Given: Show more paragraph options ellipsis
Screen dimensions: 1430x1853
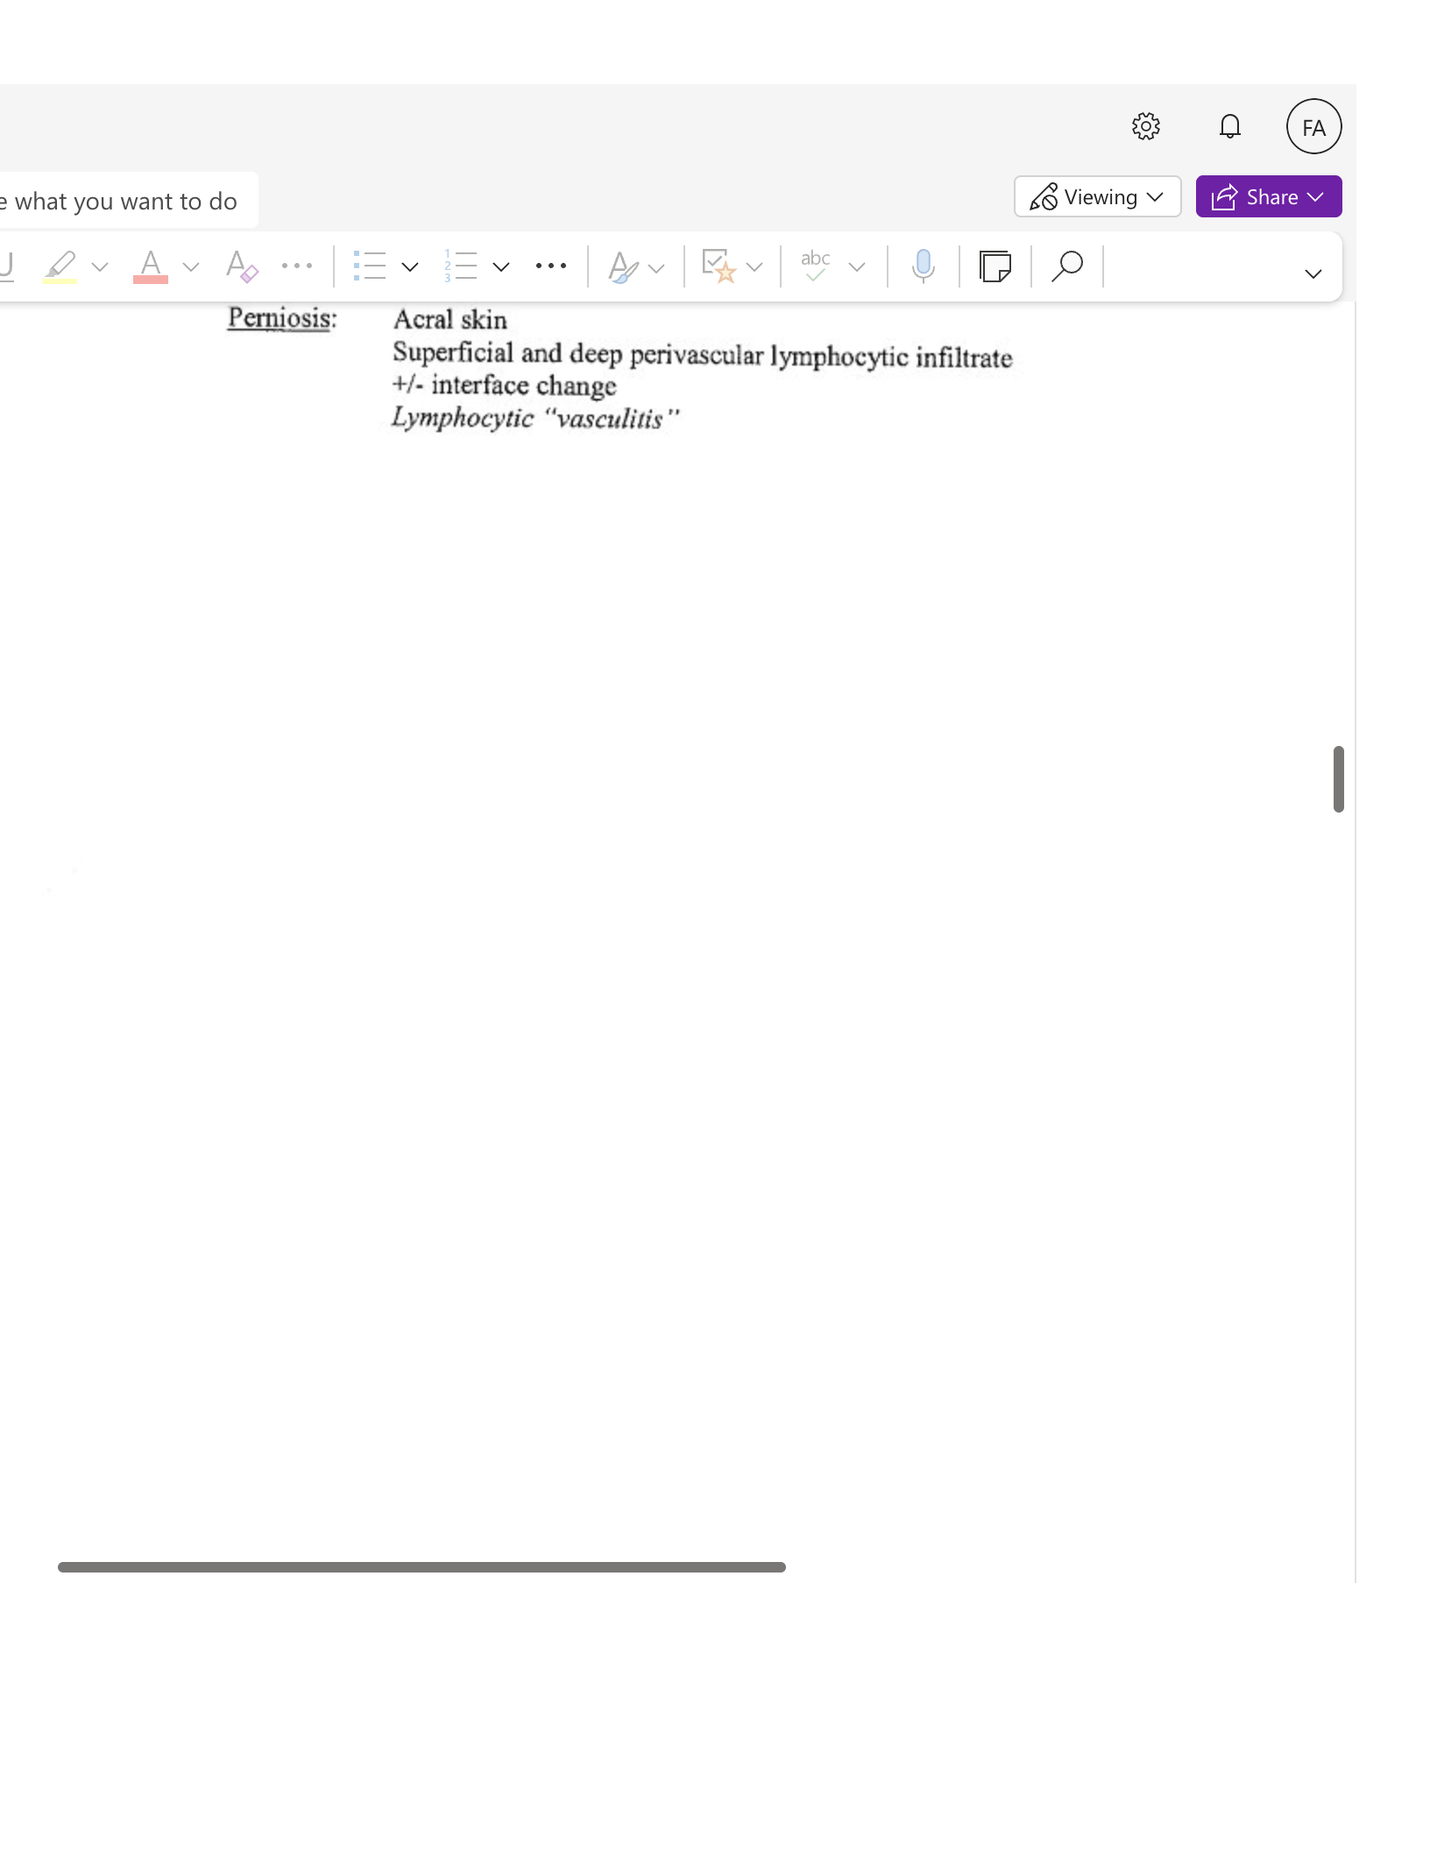Looking at the screenshot, I should [551, 266].
